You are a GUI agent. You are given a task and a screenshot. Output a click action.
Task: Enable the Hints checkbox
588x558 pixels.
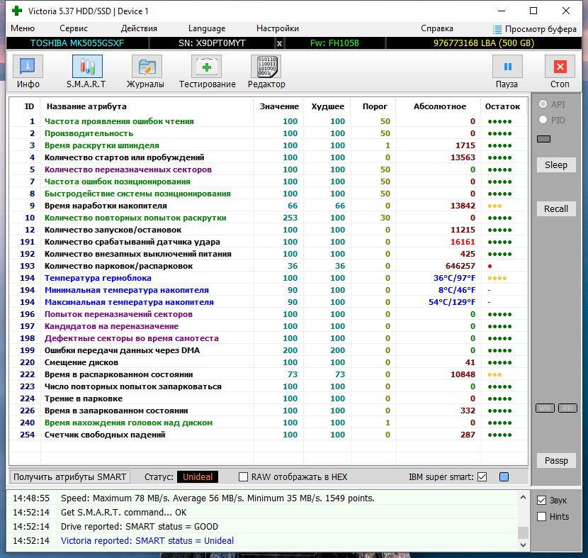541,516
